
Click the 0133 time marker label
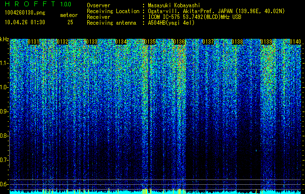coord(92,42)
